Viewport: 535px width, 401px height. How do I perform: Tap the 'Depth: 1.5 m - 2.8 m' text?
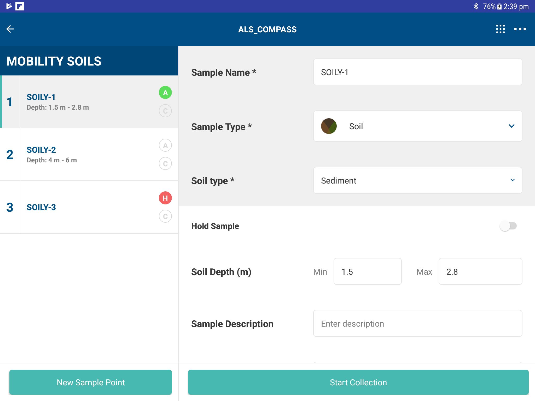tap(58, 107)
